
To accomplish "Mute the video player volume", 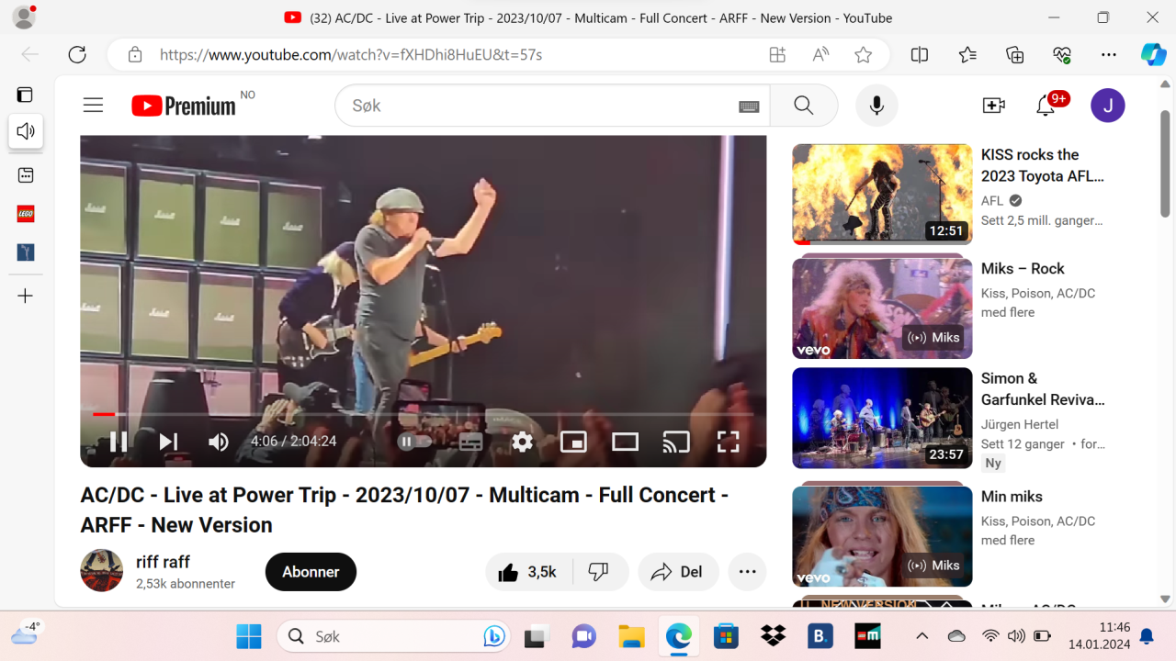I will [x=218, y=442].
